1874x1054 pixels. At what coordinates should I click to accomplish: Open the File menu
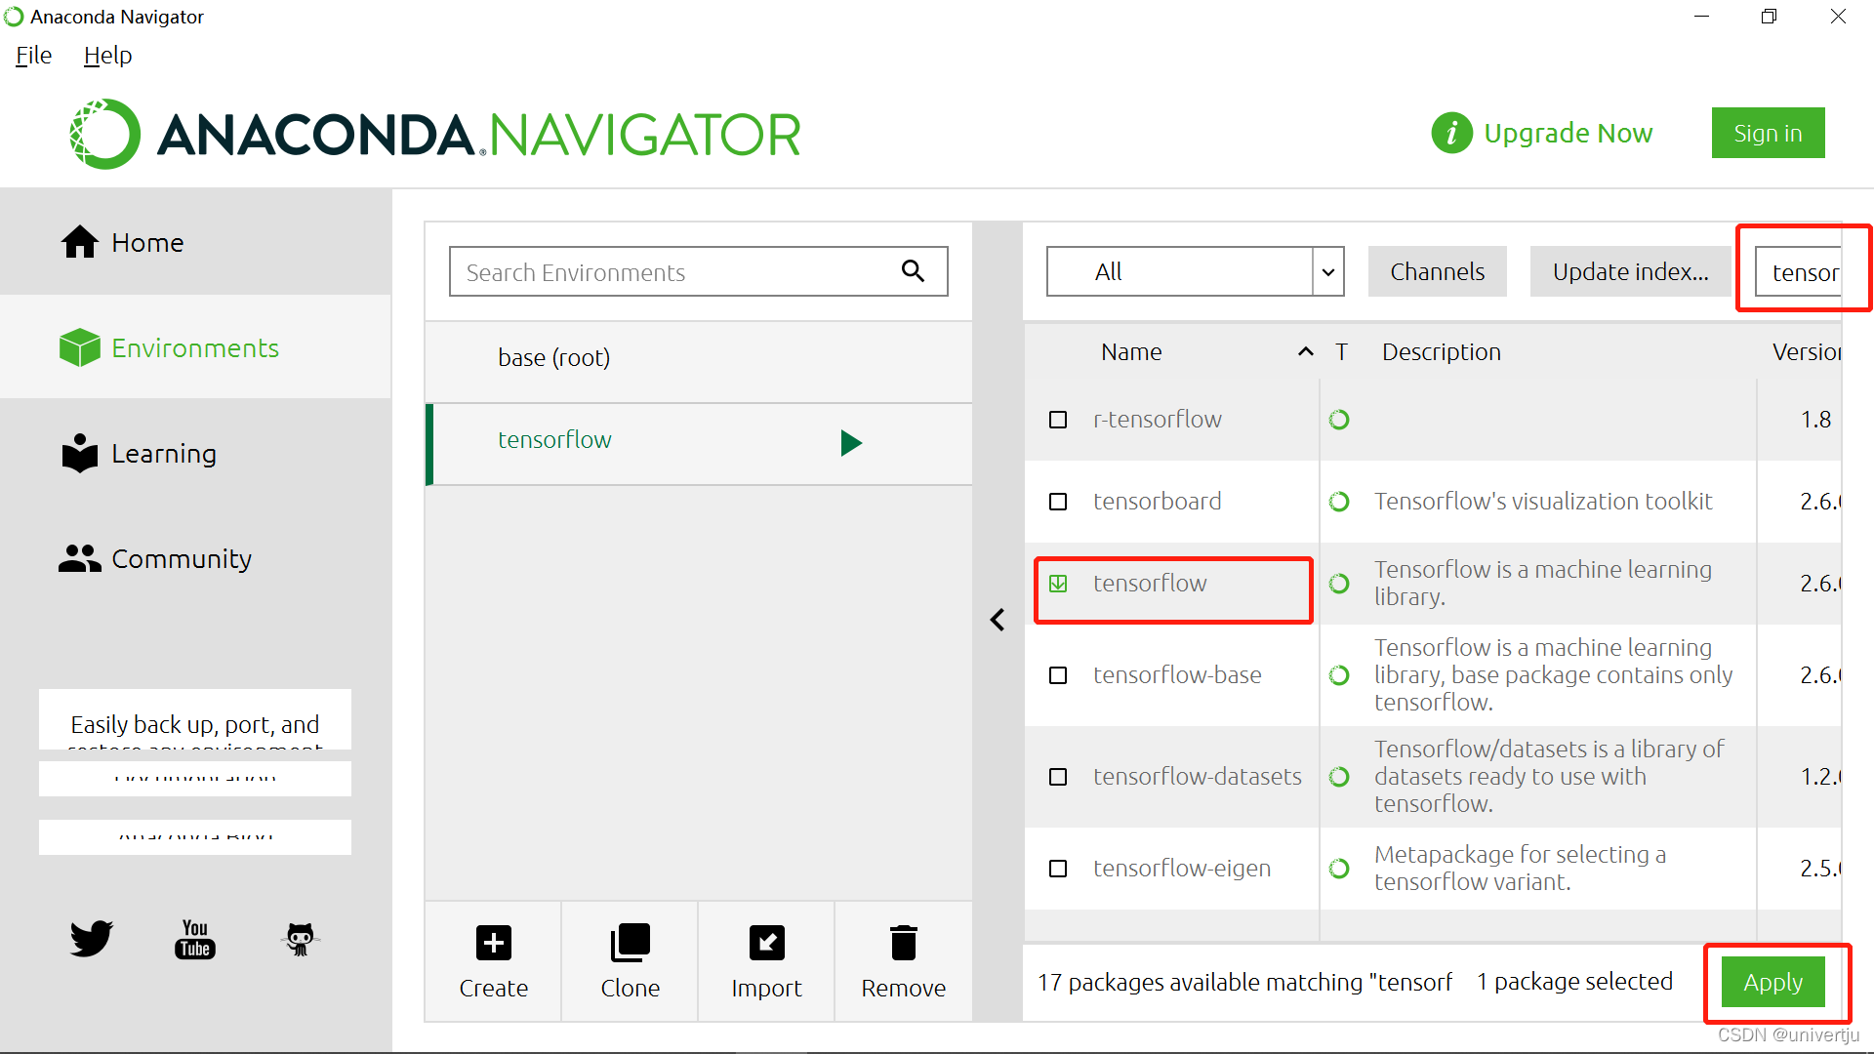click(33, 56)
